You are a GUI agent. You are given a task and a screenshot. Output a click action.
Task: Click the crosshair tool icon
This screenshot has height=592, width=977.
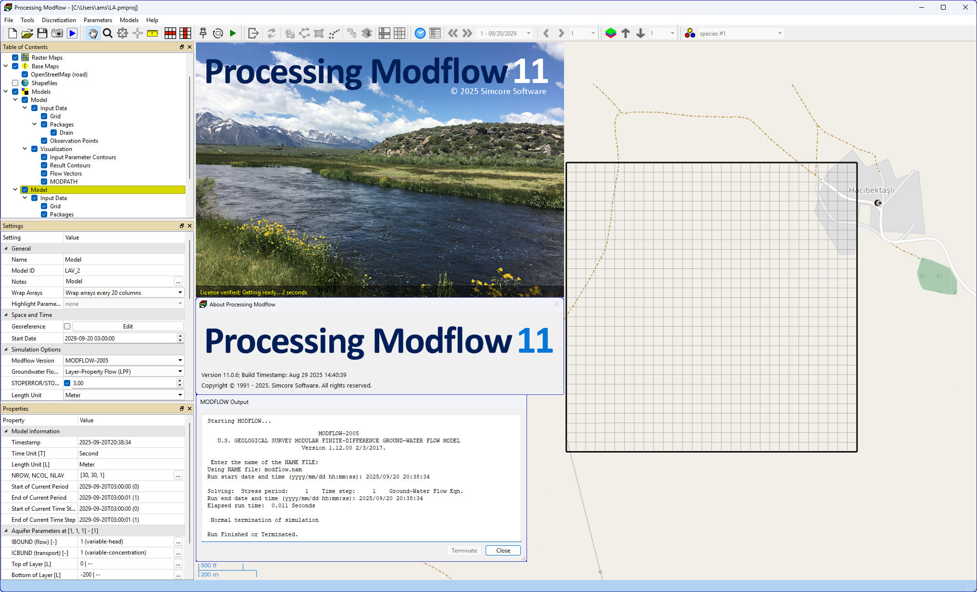click(138, 33)
